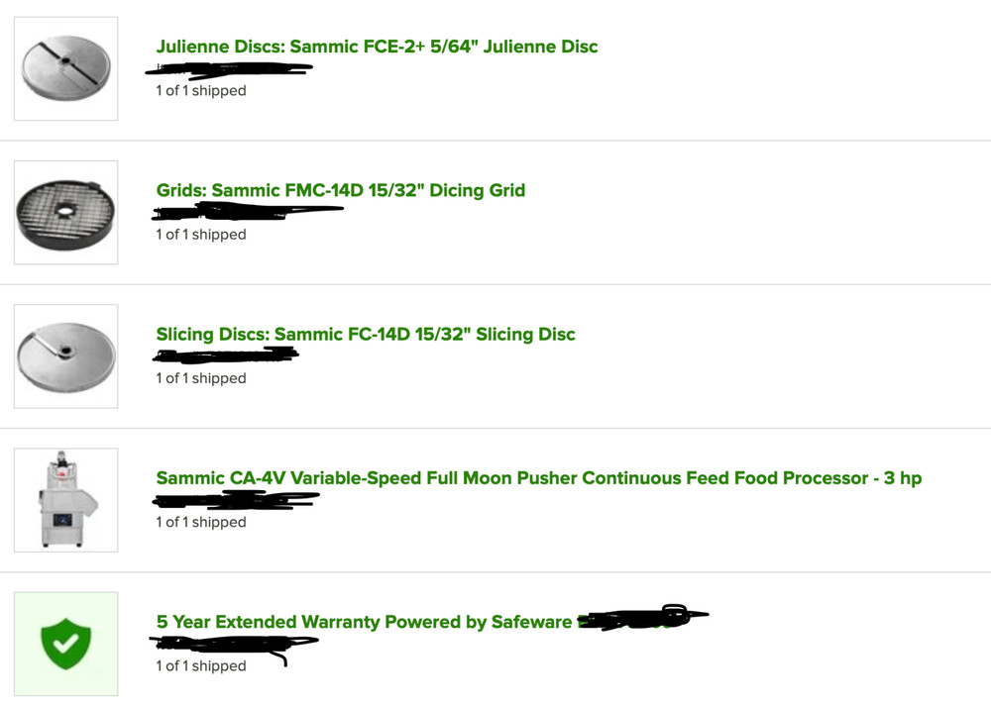Click the food processor product photo

[x=65, y=500]
